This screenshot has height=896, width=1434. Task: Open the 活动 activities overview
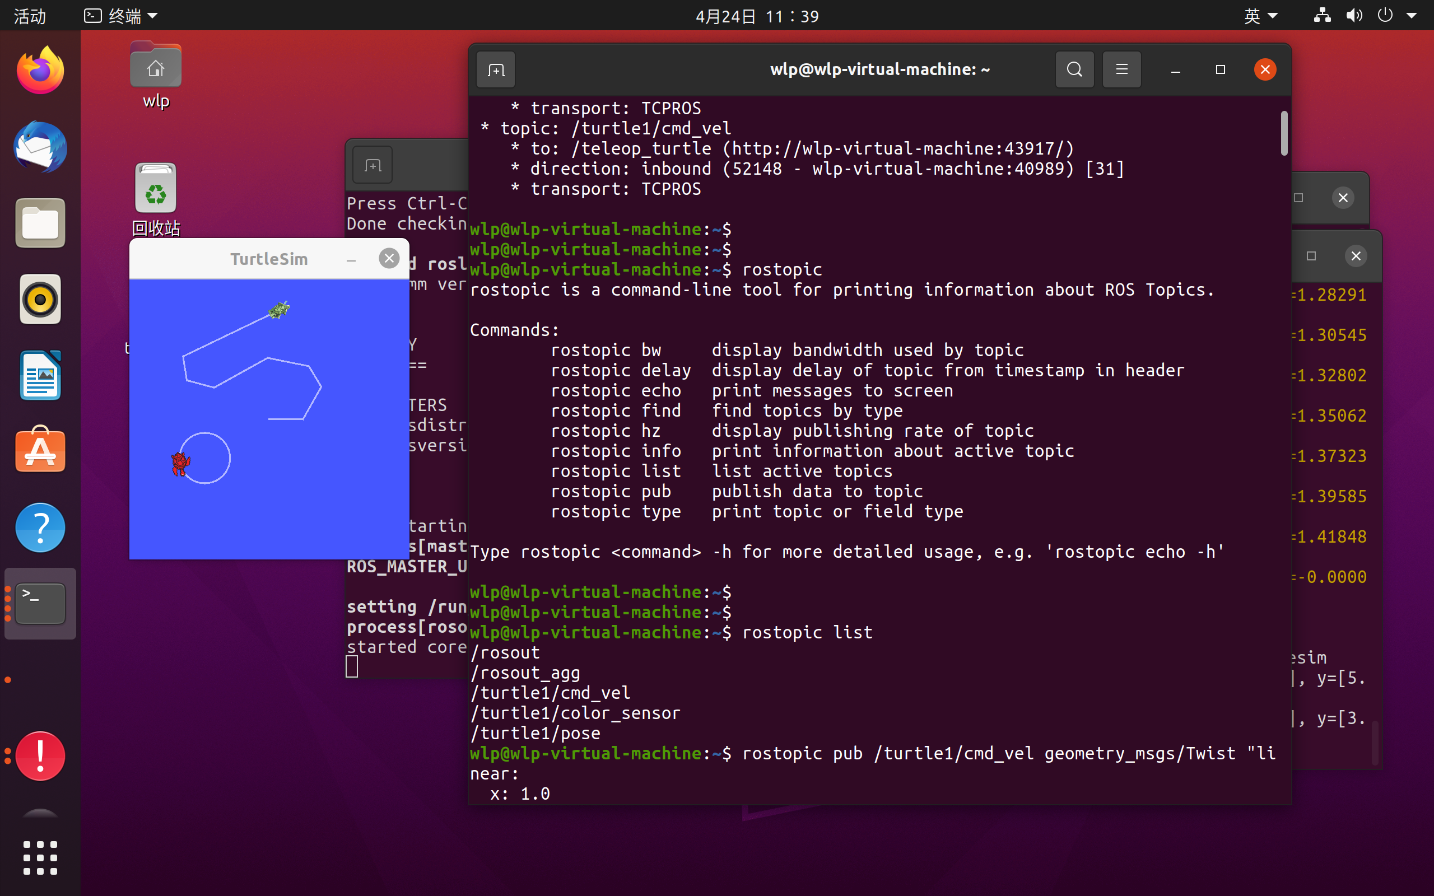[x=30, y=16]
